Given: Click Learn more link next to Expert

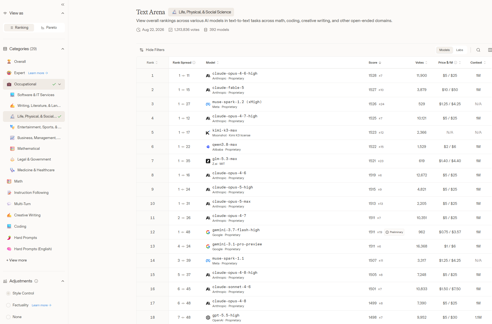Looking at the screenshot, I should pos(38,73).
